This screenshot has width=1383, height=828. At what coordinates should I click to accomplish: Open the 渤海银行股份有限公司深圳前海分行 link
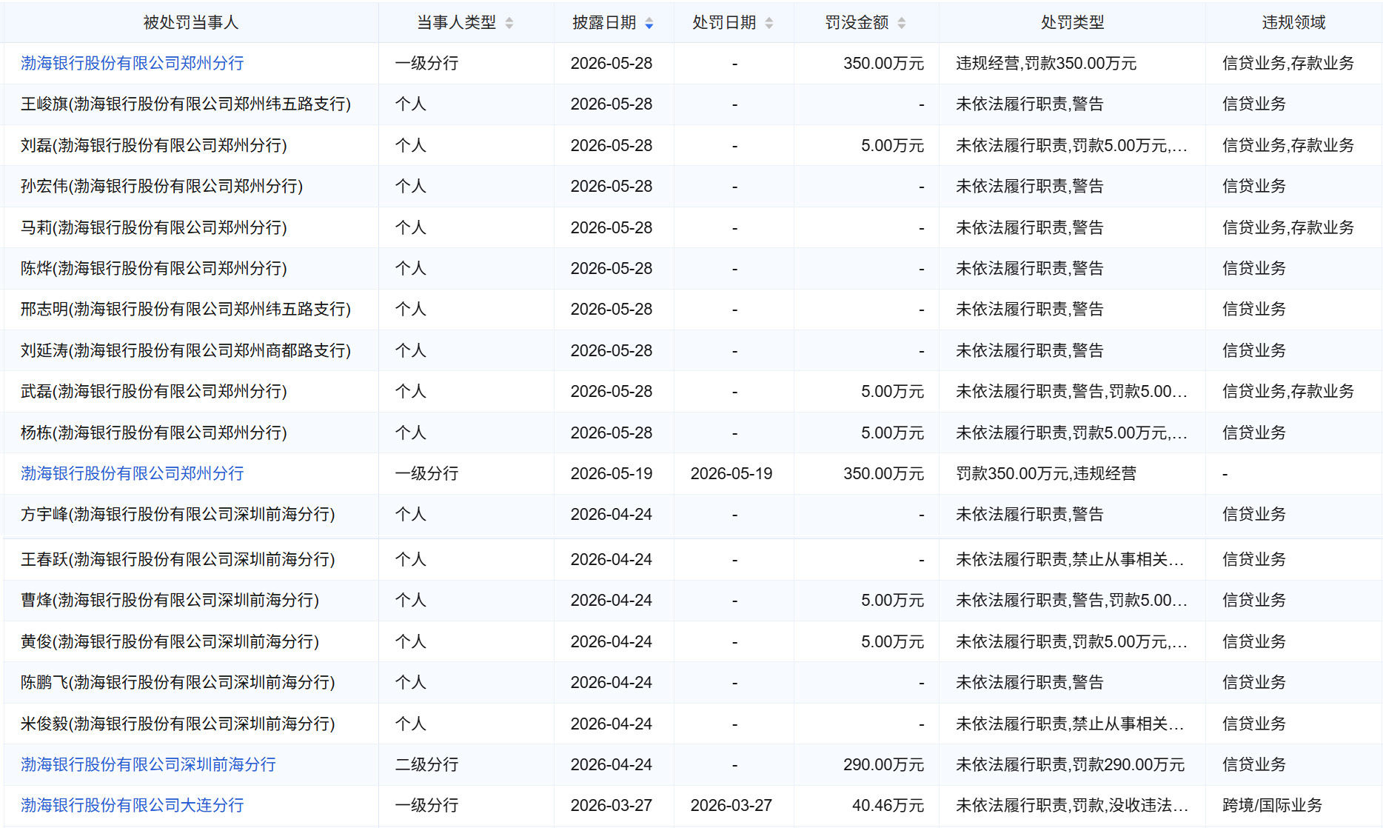(x=148, y=764)
